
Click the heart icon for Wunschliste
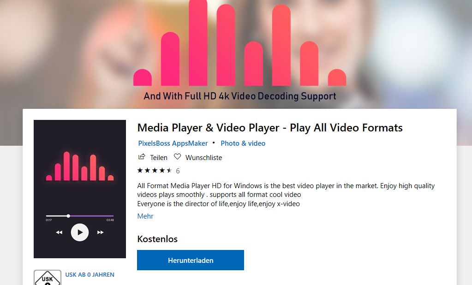click(177, 157)
